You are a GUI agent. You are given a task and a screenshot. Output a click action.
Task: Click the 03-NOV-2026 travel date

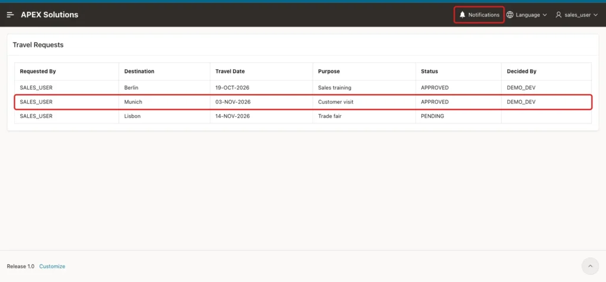pos(233,102)
